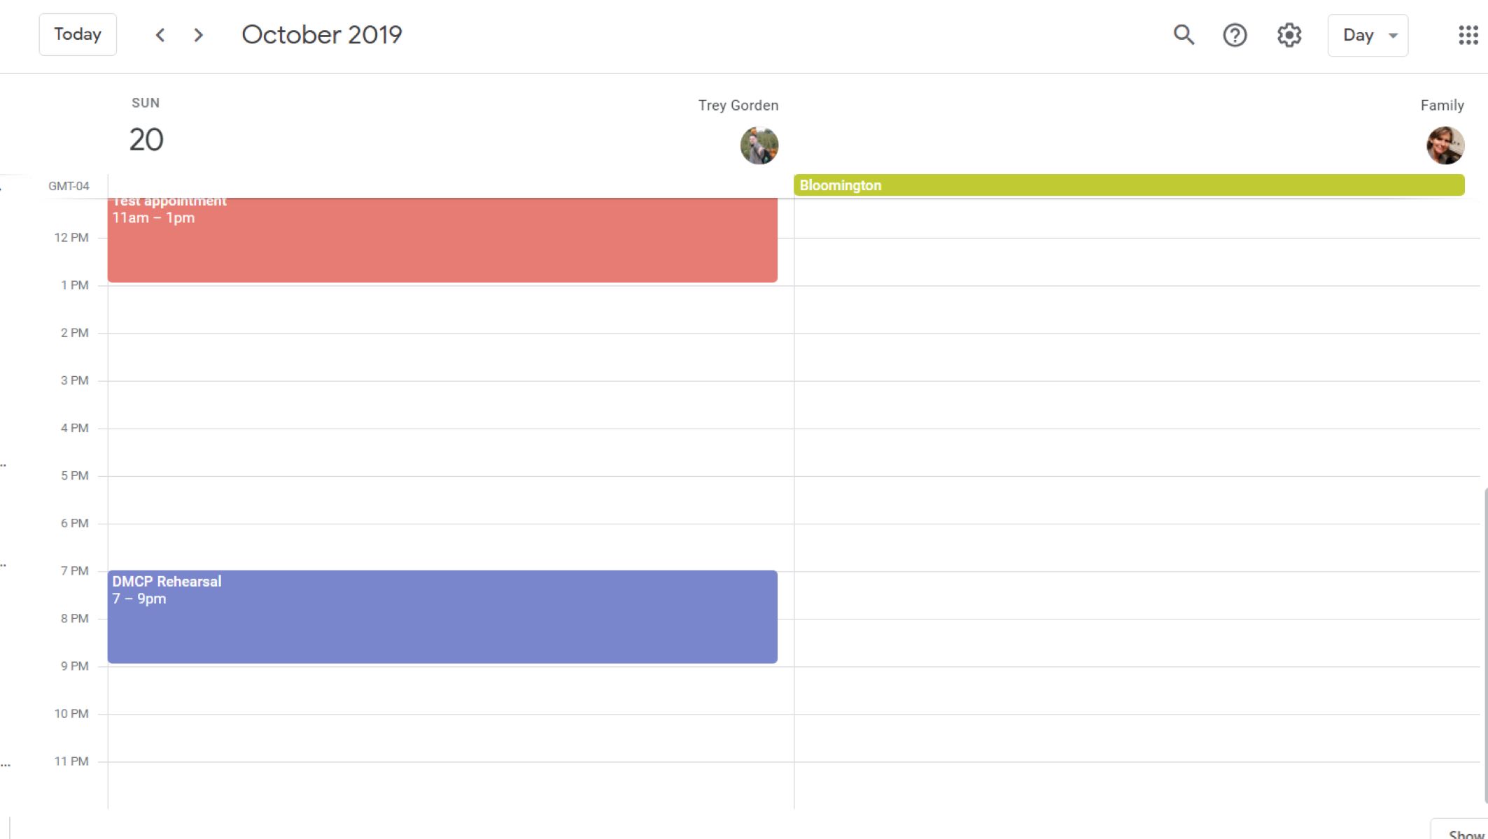Screen dimensions: 1488x839
Task: Open the settings gear menu
Action: pyautogui.click(x=1289, y=35)
